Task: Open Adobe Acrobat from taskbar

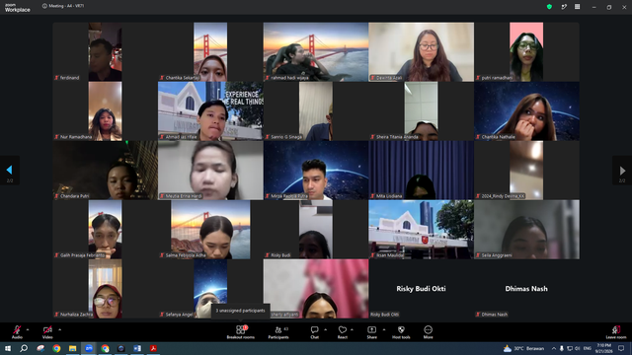Action: 153,348
